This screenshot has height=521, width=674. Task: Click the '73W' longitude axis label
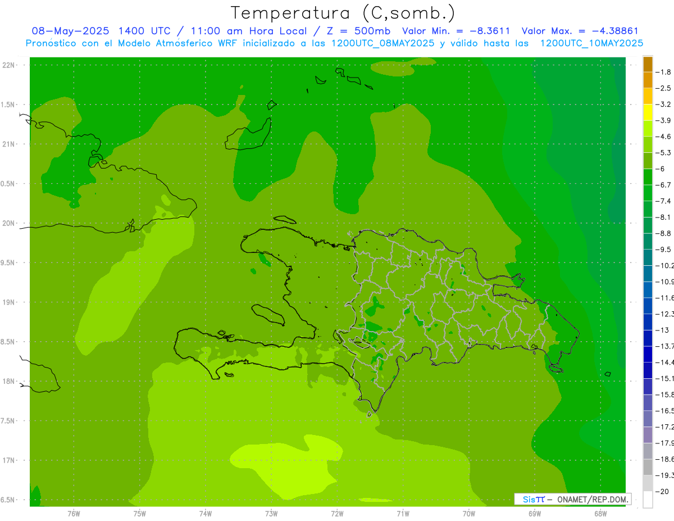pos(271,514)
